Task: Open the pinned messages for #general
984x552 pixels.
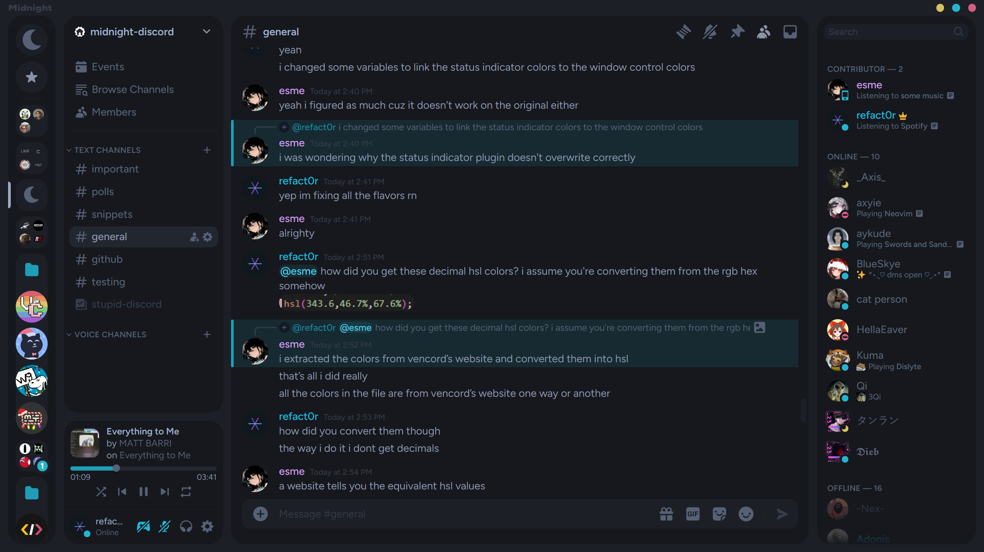Action: [737, 32]
